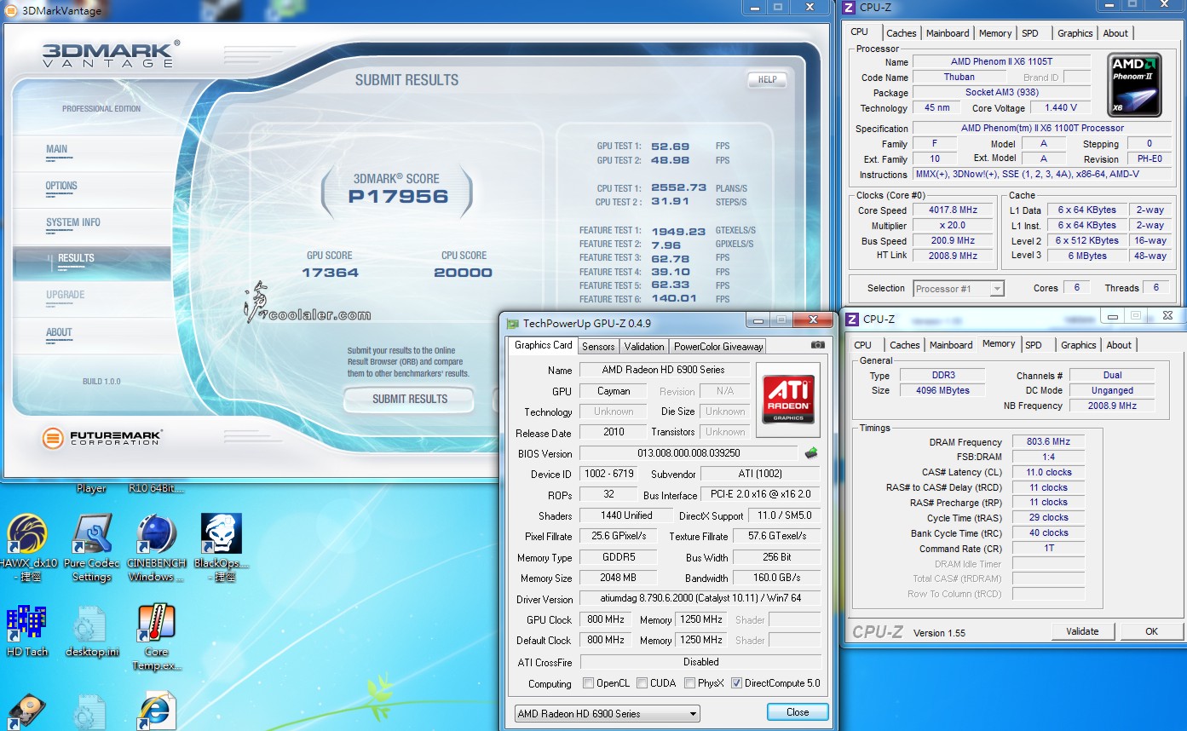Click the Driver Version field in GPU-Z
1187x731 pixels.
click(700, 599)
